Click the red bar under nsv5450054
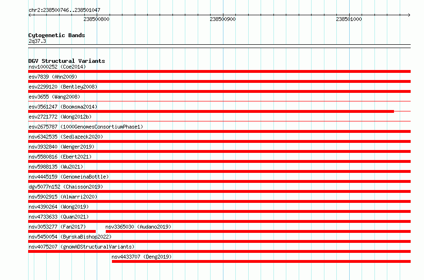Viewport: 424px width, 280px height. [219, 241]
